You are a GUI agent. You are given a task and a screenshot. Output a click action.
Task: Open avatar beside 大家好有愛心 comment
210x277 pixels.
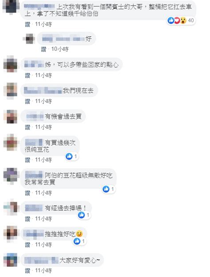click(11, 260)
